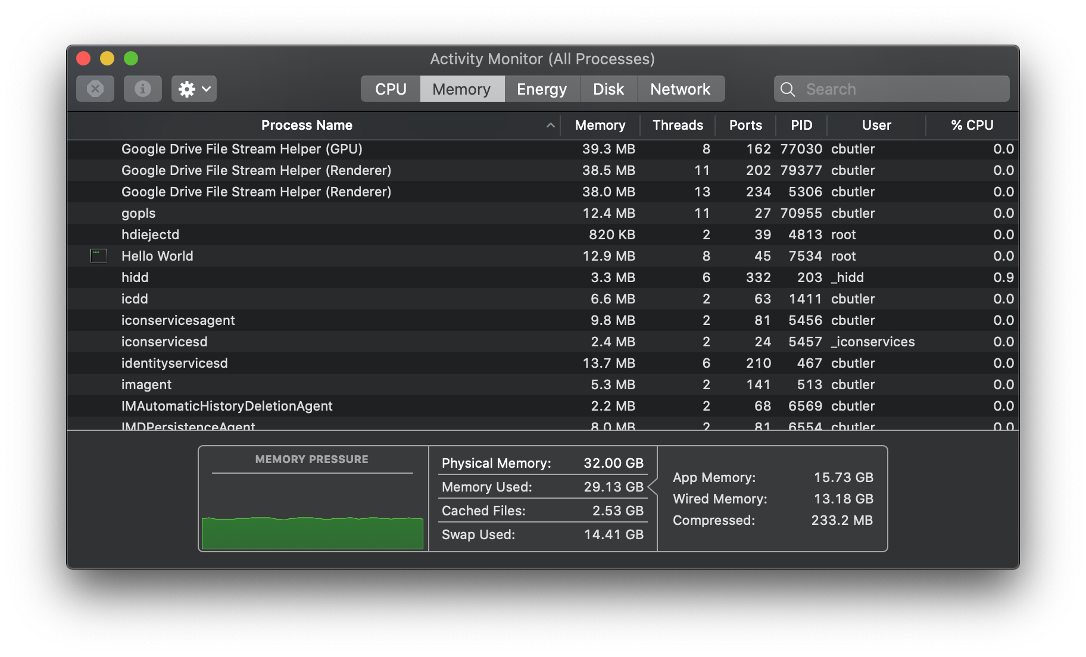The image size is (1086, 657).
Task: Select the imagent process row
Action: 543,384
